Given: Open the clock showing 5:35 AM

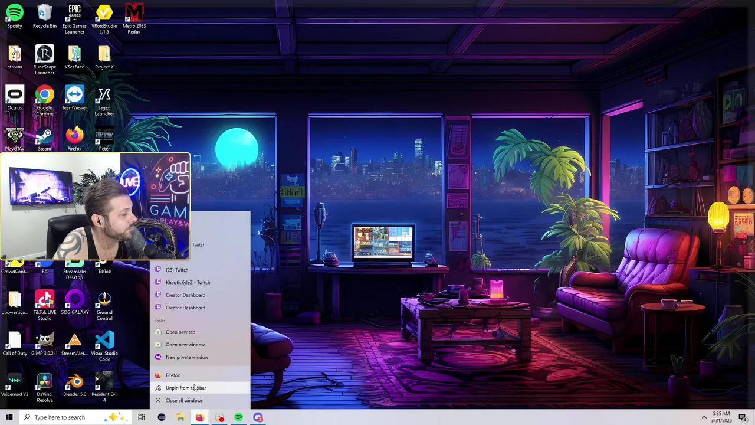Looking at the screenshot, I should click(721, 417).
